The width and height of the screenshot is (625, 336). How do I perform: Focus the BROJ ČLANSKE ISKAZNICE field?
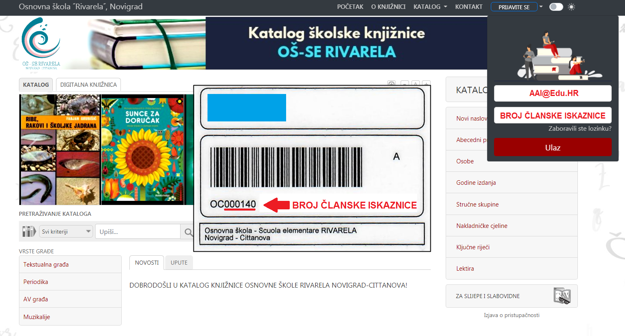point(552,115)
